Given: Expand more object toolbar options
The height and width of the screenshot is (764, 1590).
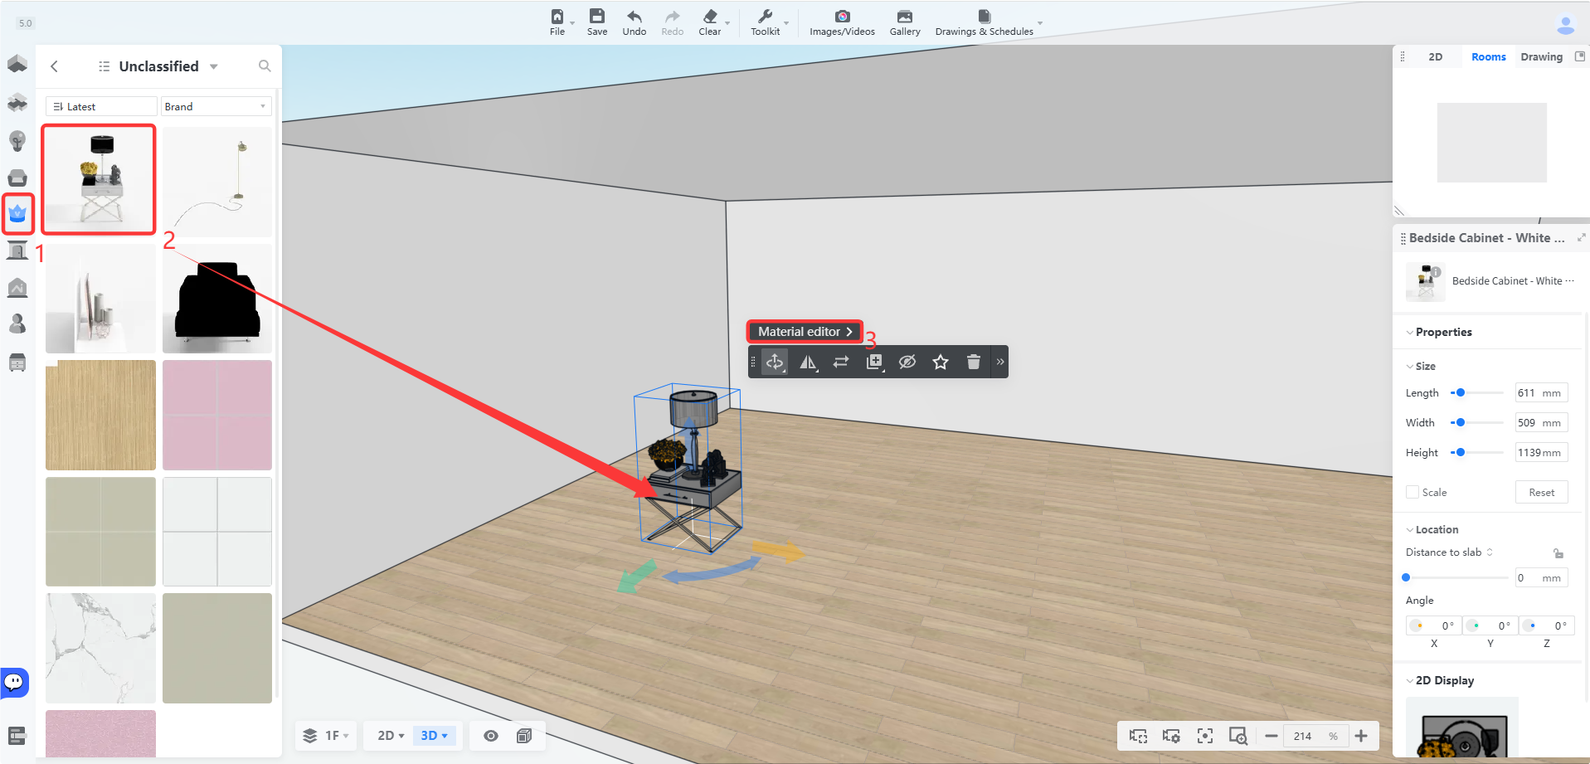Looking at the screenshot, I should point(1000,362).
